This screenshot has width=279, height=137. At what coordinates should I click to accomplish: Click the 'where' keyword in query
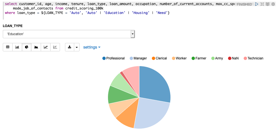point(10,13)
